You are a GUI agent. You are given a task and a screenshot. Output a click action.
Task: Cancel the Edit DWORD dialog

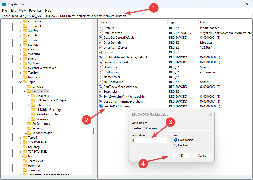[x=202, y=156]
